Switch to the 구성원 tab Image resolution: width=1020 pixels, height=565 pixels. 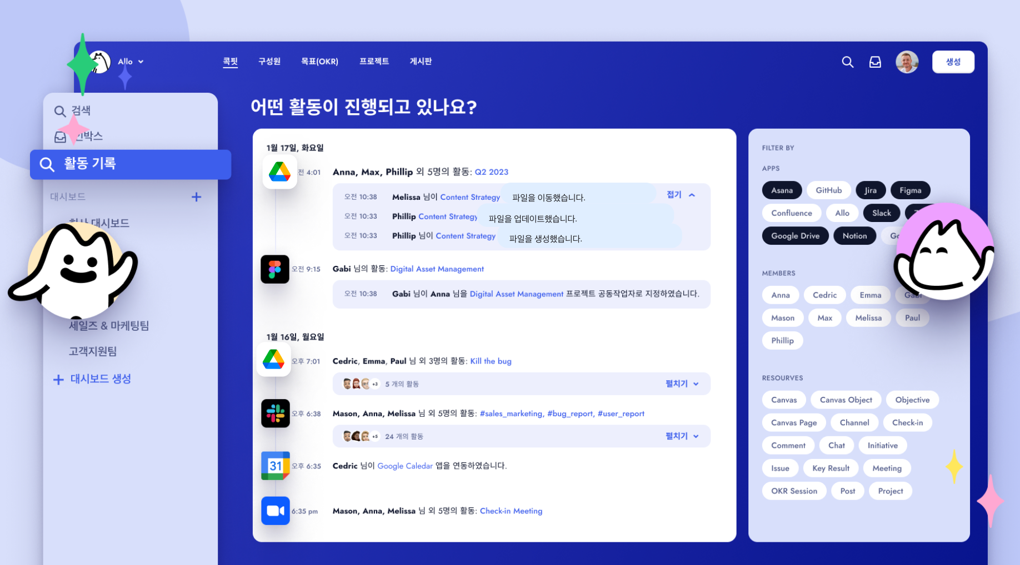click(x=269, y=61)
